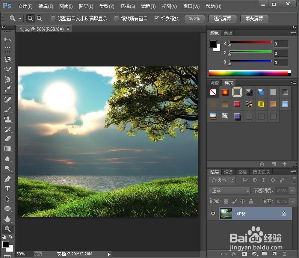Swap foreground and background colors

click(10, 237)
